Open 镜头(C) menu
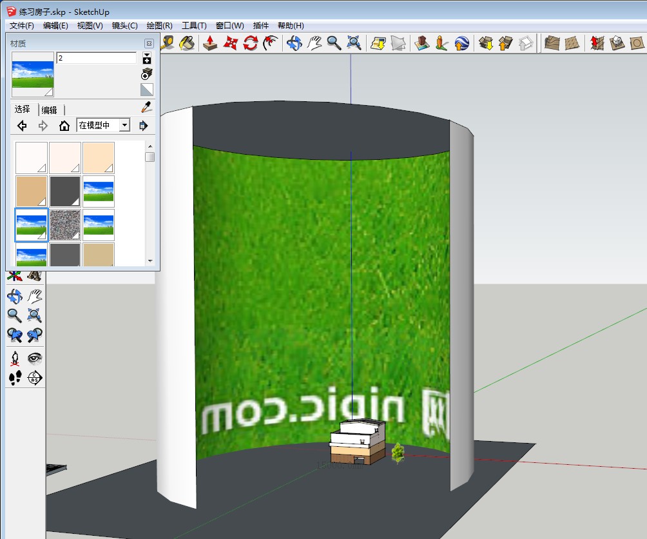This screenshot has height=539, width=647. [x=124, y=26]
